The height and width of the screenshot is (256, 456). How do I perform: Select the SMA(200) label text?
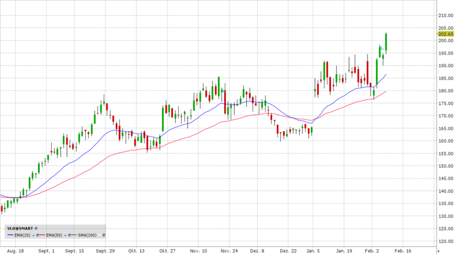(x=87, y=235)
